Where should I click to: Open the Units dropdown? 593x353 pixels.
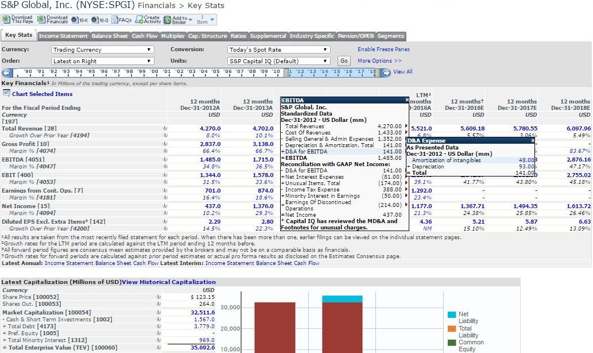[x=279, y=61]
